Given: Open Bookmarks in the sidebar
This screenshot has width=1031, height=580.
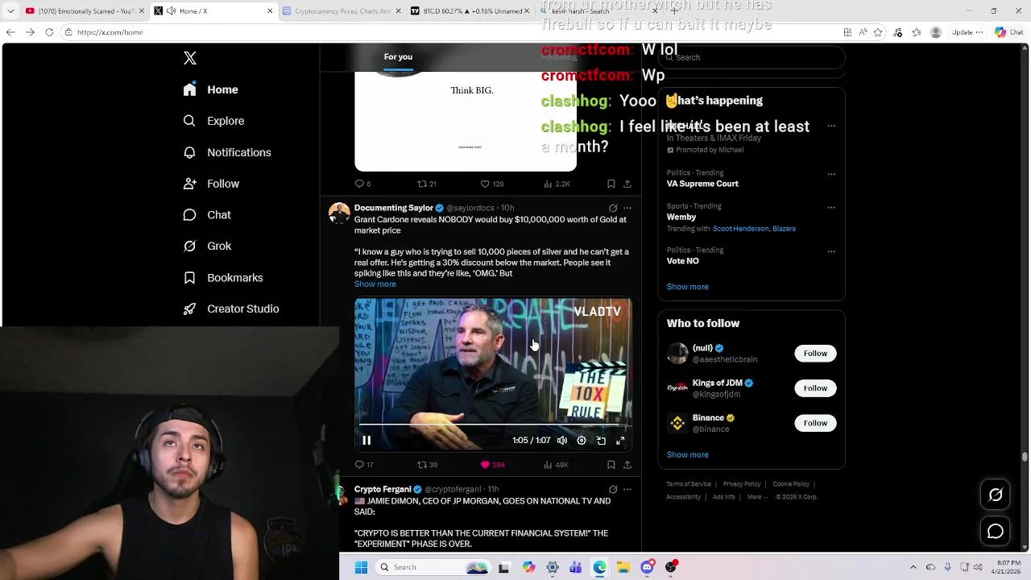Looking at the screenshot, I should tap(223, 278).
